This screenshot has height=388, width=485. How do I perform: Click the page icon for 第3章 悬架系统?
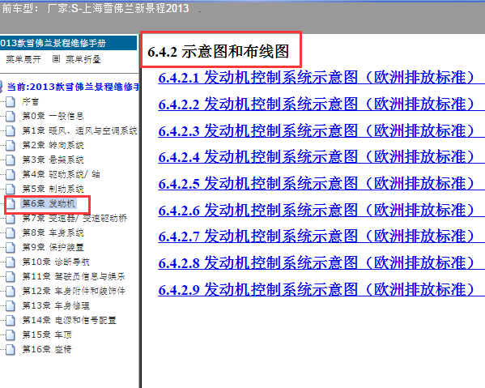pos(11,160)
